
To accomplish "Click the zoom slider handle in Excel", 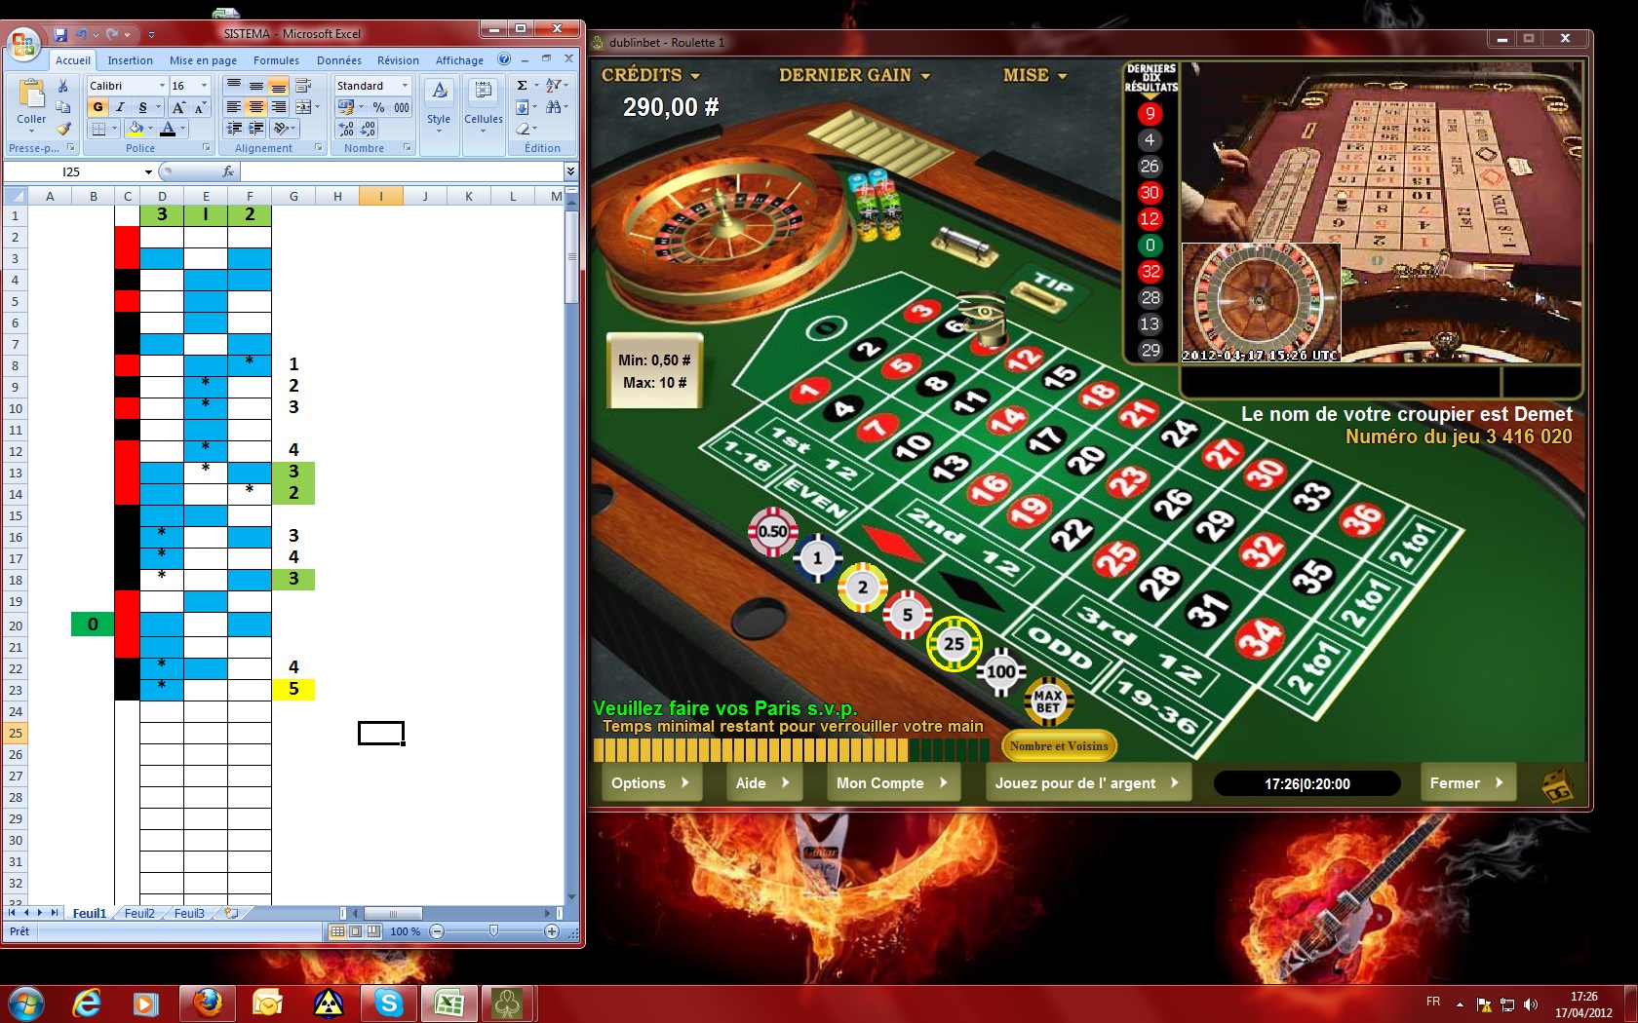I will click(x=493, y=931).
